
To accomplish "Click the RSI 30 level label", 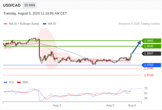I will click(x=146, y=98).
